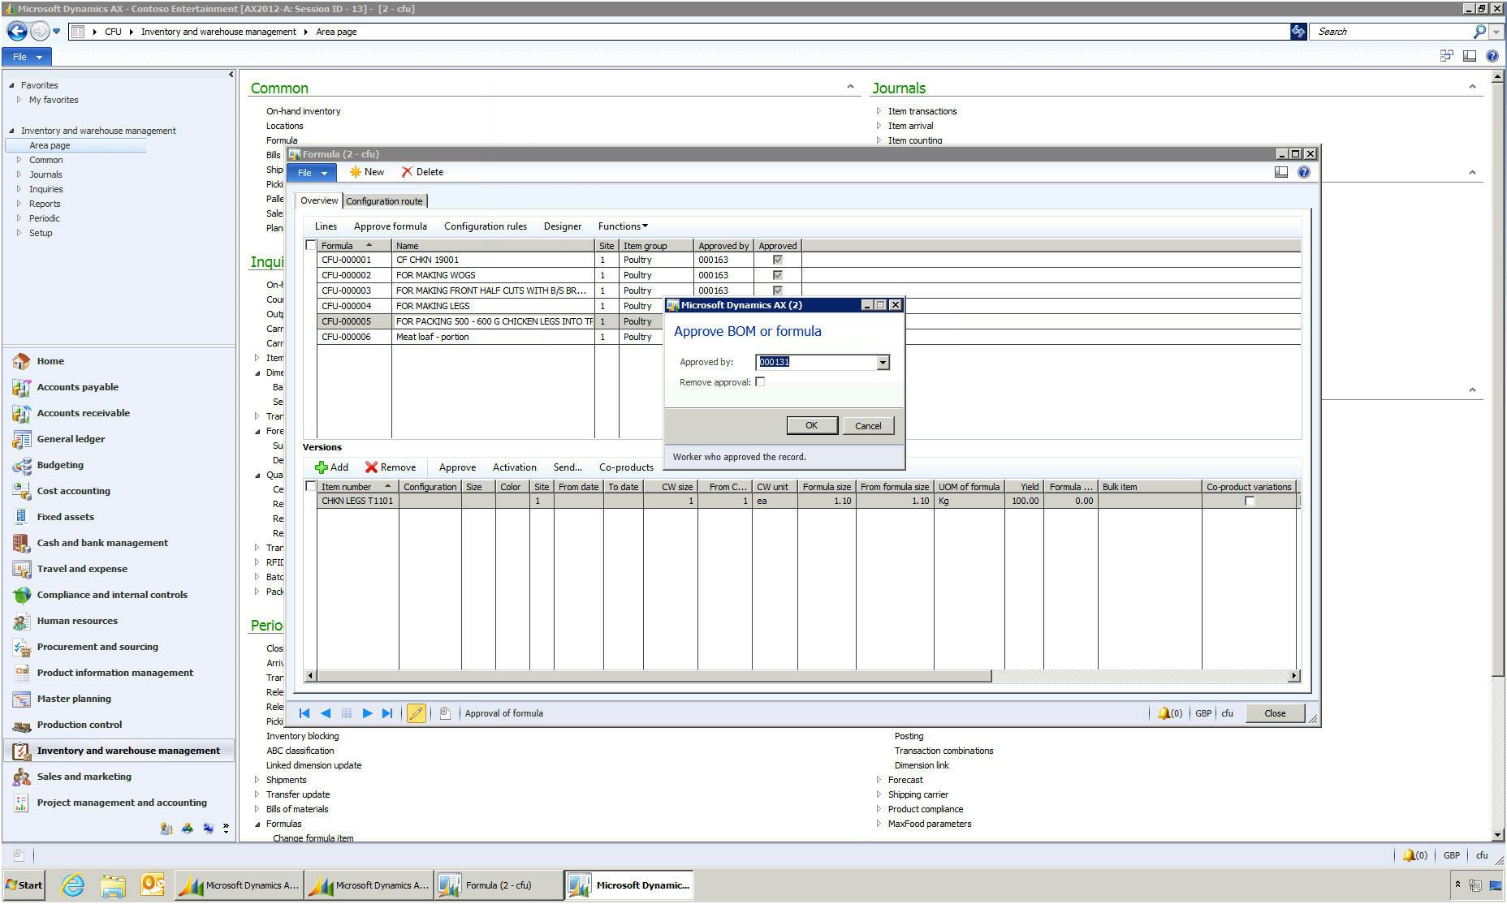Image resolution: width=1507 pixels, height=904 pixels.
Task: Select all rows in Versions grid
Action: (310, 486)
